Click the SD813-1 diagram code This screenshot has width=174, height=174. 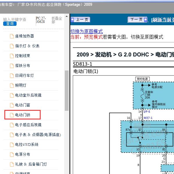click(82, 64)
